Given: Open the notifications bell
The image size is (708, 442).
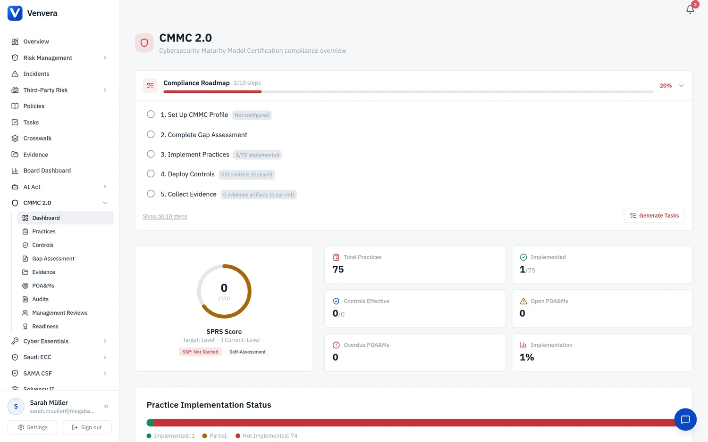Looking at the screenshot, I should (690, 9).
